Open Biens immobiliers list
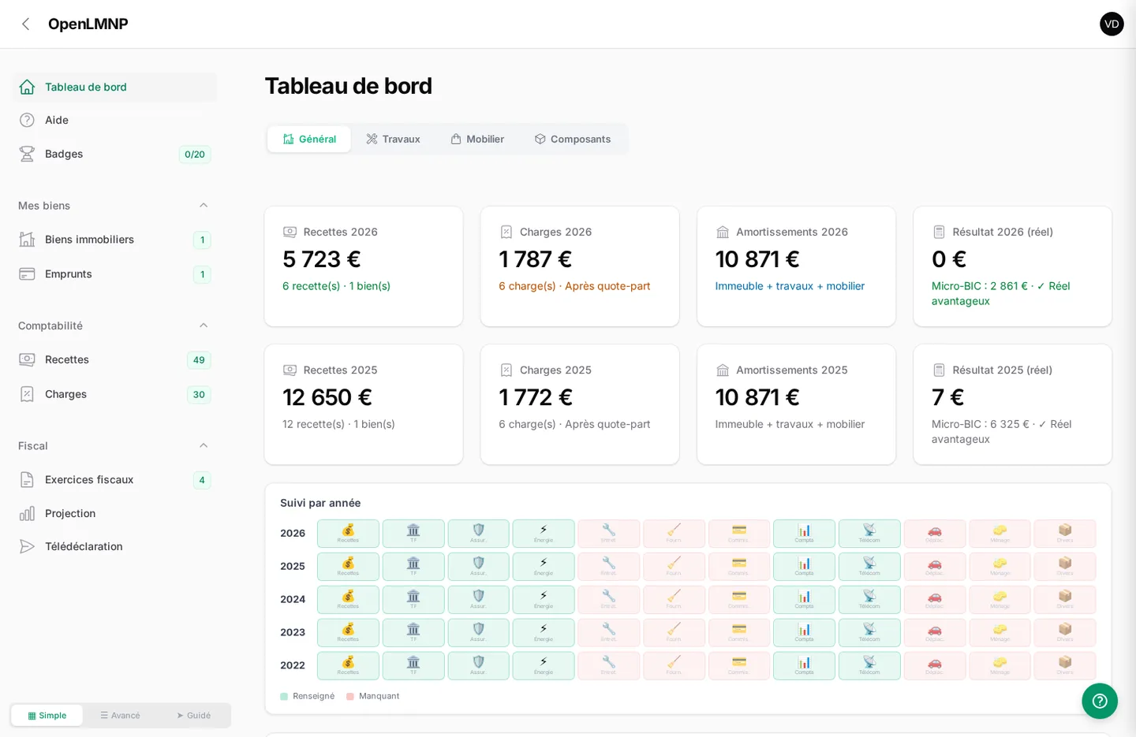This screenshot has width=1136, height=737. 114,240
